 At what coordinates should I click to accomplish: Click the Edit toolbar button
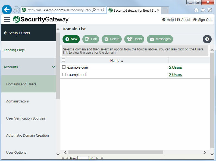[x=91, y=39]
